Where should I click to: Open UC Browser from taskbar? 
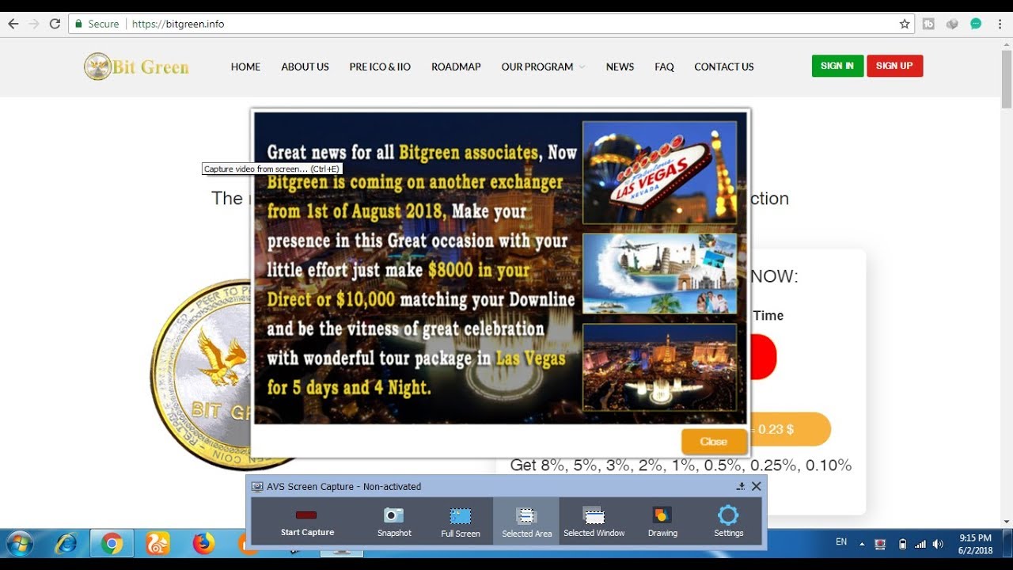[157, 544]
